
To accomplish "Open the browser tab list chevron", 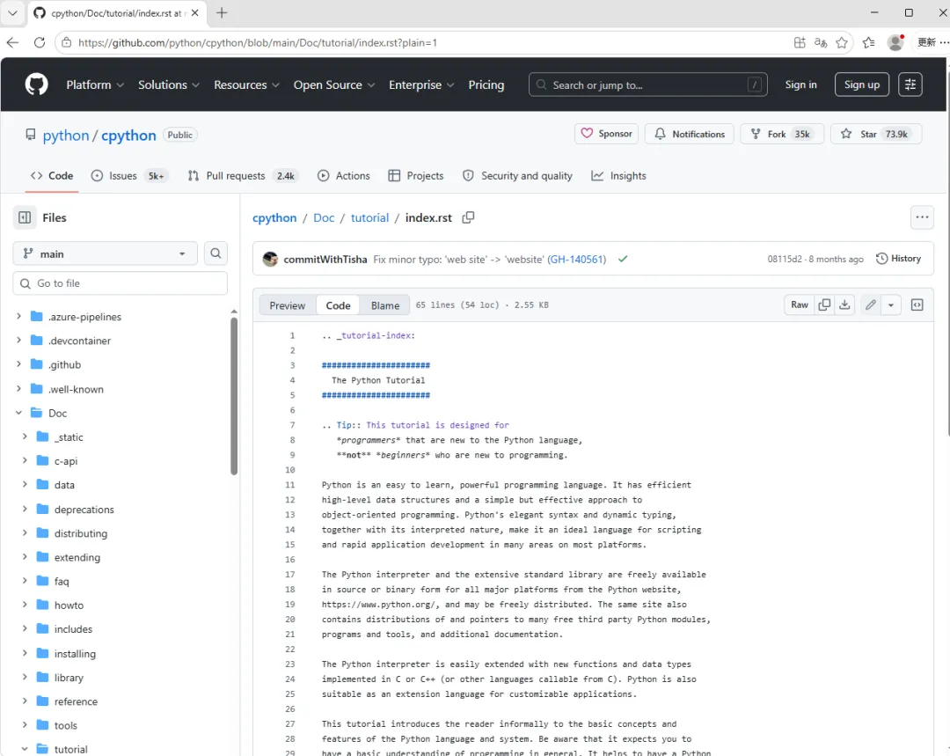I will 12,12.
